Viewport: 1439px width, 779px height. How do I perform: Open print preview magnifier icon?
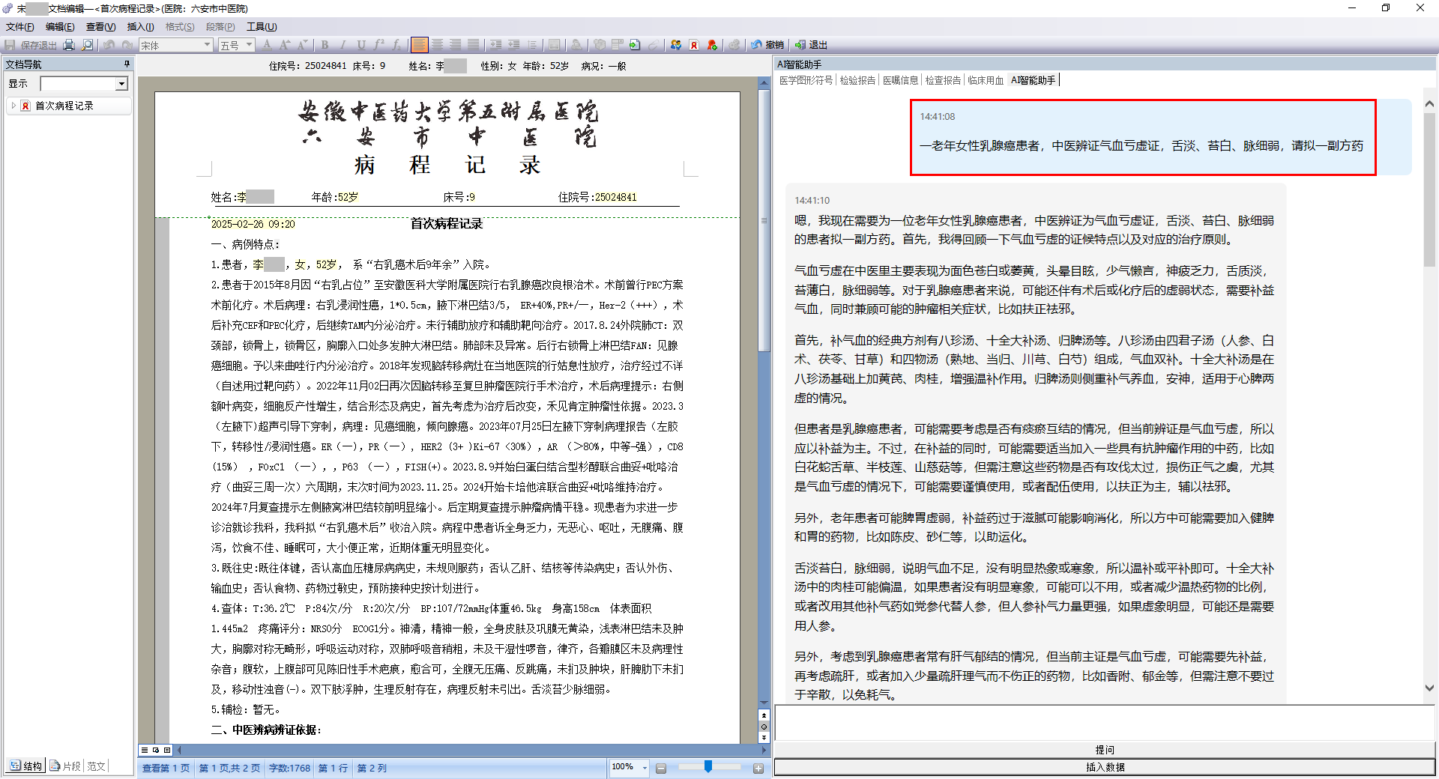click(x=88, y=45)
